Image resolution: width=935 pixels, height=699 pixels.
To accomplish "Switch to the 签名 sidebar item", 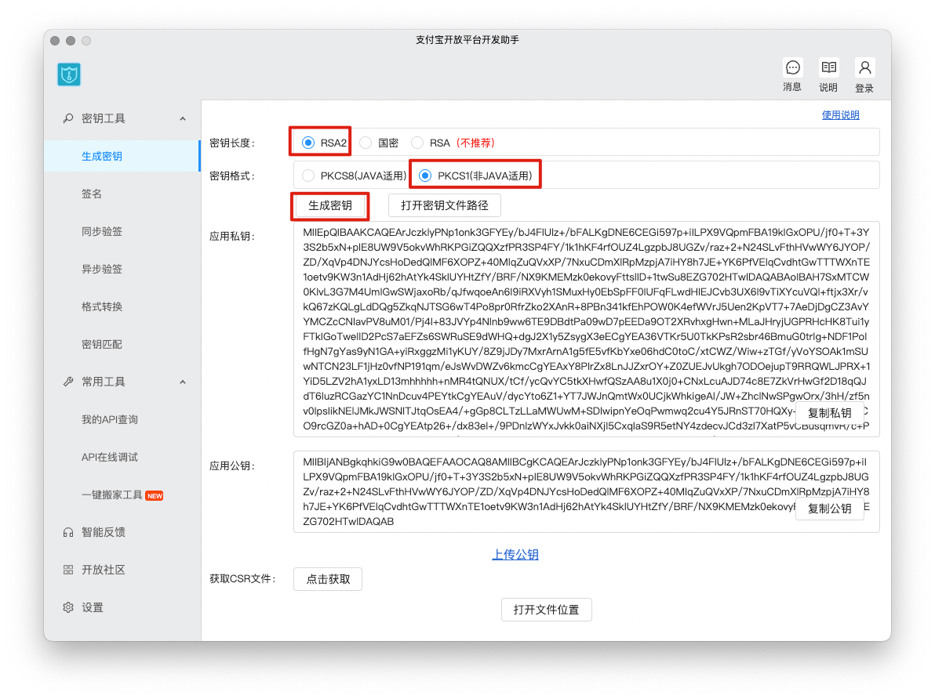I will [x=92, y=194].
